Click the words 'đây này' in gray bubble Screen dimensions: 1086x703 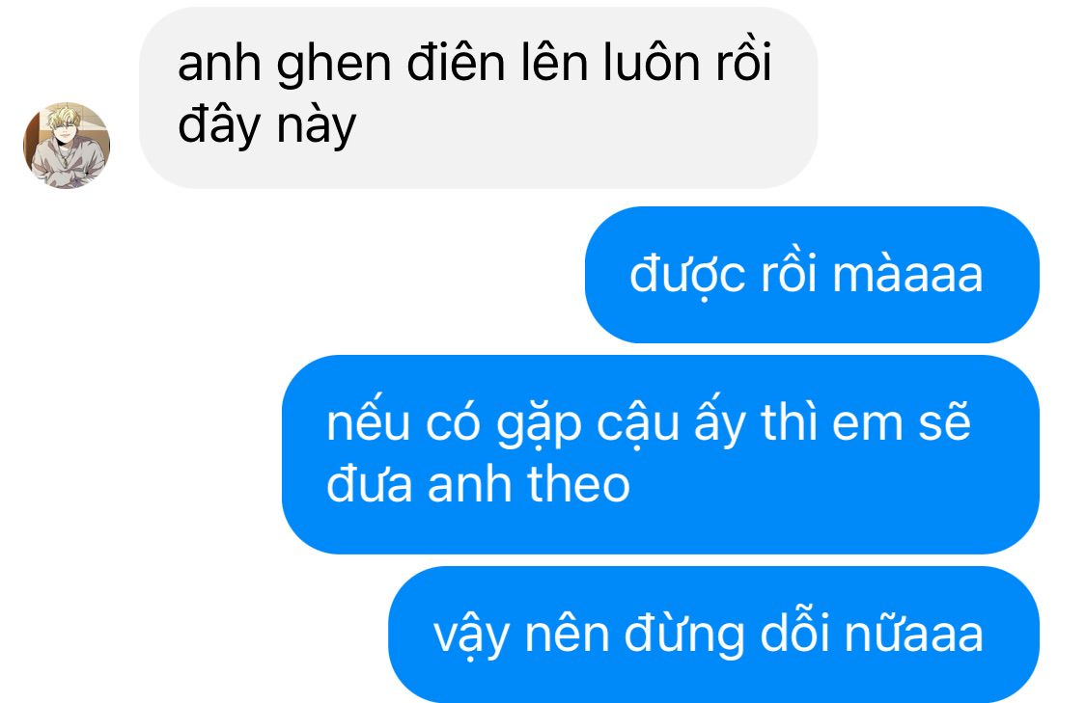point(266,126)
